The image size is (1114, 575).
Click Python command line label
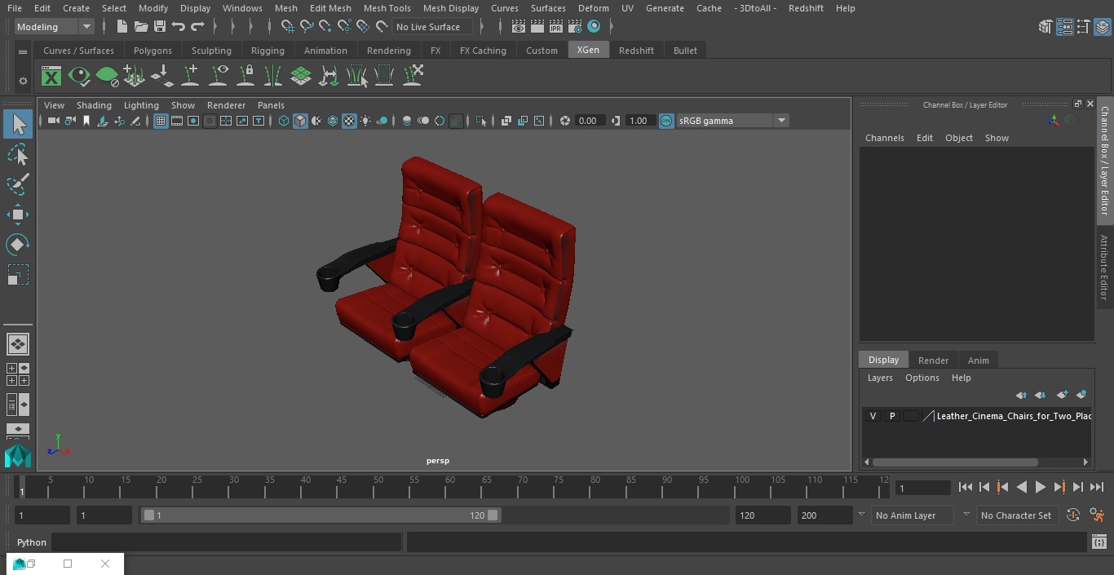point(32,542)
